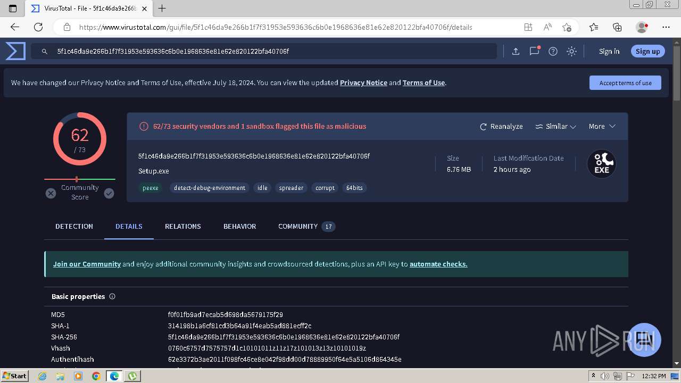681x383 pixels.
Task: Open Internet Explorer from taskbar
Action: tap(43, 376)
